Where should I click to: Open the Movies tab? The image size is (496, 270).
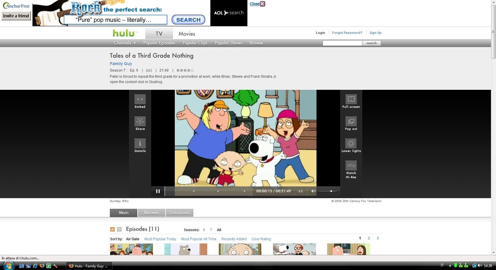pos(187,34)
